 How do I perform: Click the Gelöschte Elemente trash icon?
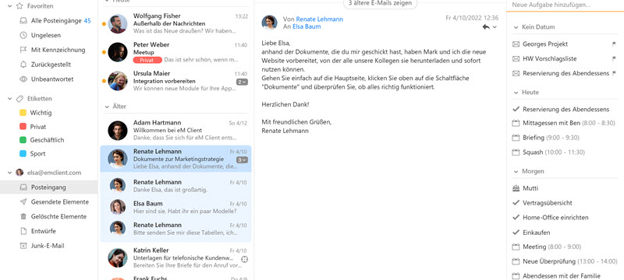click(x=23, y=216)
